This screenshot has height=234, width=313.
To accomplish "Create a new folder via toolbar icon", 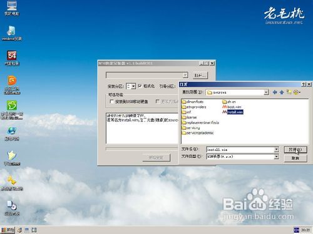I will pos(289,92).
